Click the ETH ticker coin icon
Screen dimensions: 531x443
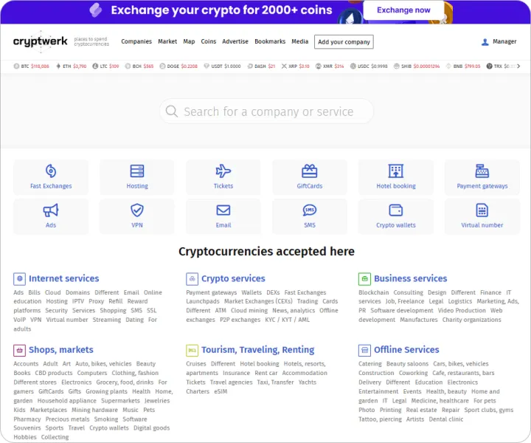58,66
